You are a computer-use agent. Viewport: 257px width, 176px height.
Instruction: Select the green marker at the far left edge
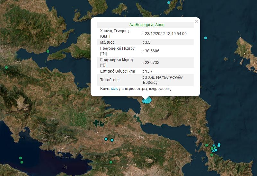pos(6,67)
